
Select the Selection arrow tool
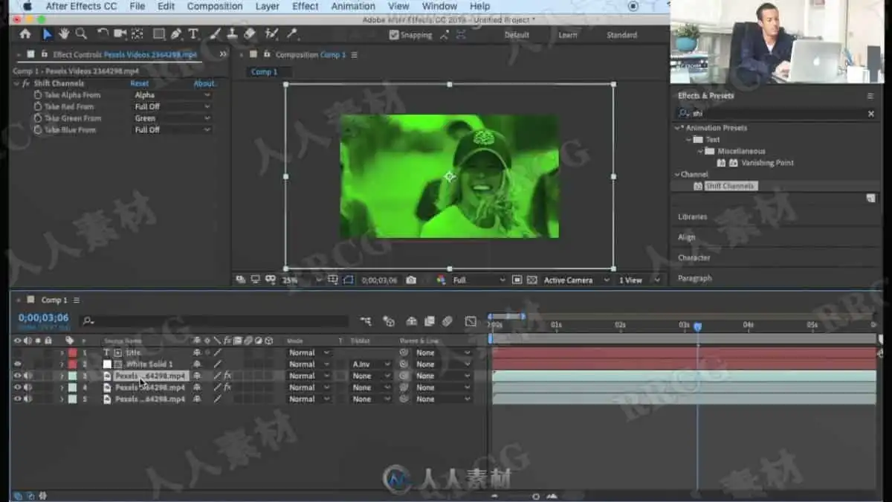coord(48,34)
